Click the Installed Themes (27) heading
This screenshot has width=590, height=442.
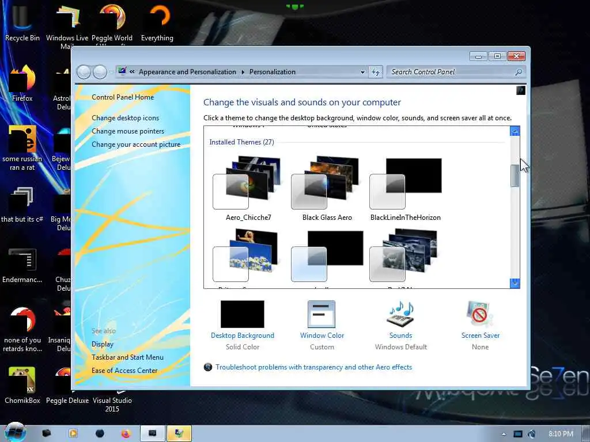[241, 142]
